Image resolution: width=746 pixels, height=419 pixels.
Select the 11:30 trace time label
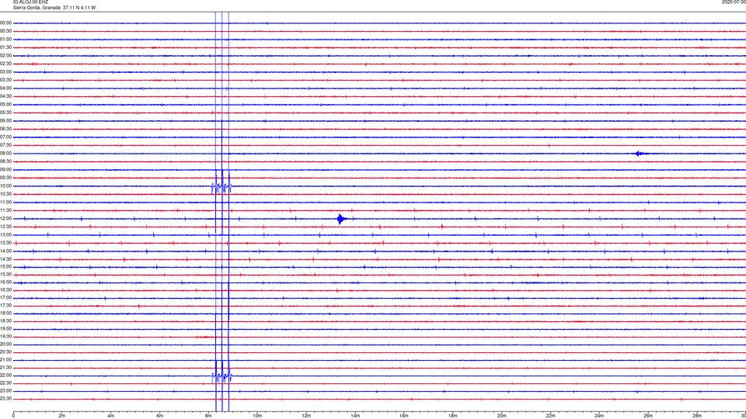pos(5,210)
